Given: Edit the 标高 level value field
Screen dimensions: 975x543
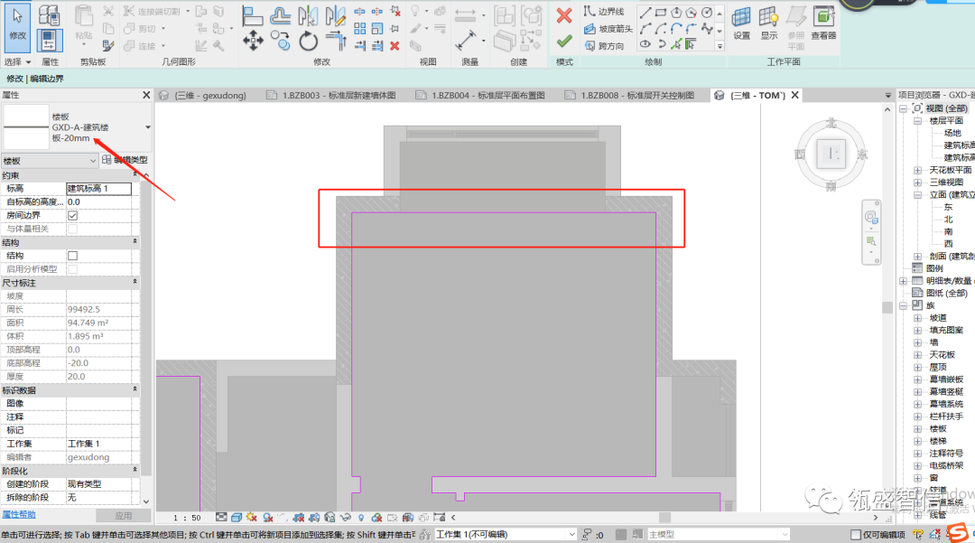Looking at the screenshot, I should tap(99, 188).
